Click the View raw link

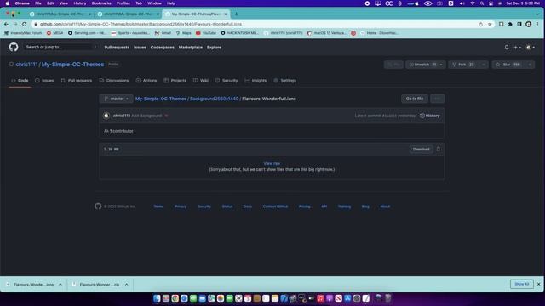click(x=272, y=163)
